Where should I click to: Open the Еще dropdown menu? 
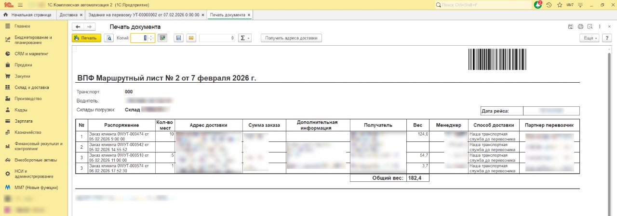click(589, 38)
